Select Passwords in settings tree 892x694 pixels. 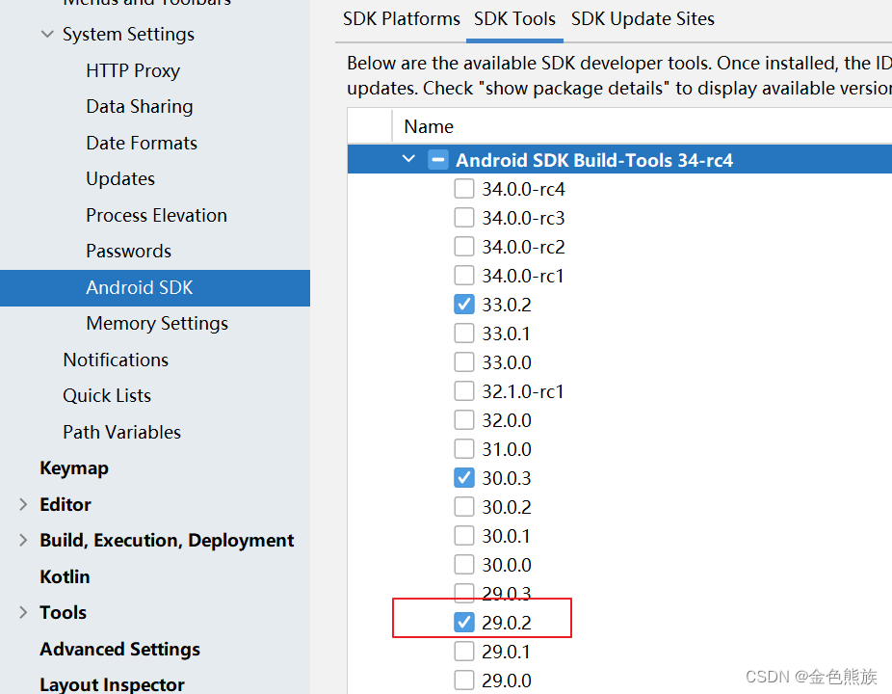128,251
